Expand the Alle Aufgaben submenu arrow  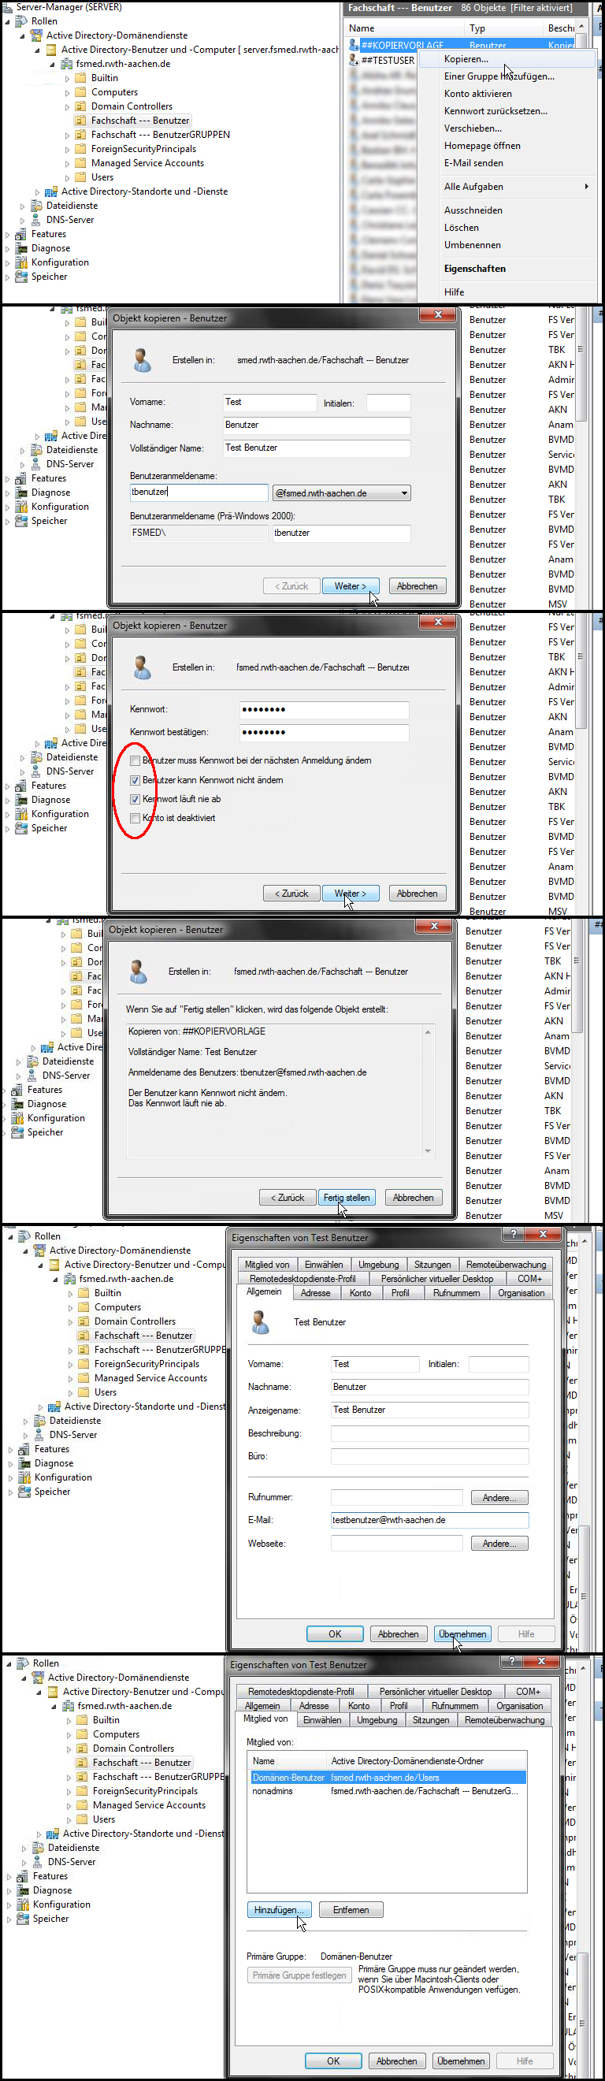(586, 187)
